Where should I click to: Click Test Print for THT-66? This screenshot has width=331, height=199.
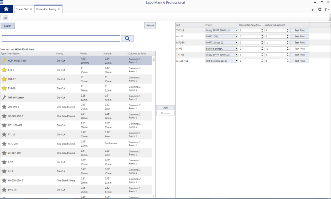(299, 55)
